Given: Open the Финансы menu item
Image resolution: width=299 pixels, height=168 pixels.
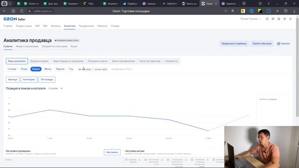Looking at the screenshot, I should point(56,26).
